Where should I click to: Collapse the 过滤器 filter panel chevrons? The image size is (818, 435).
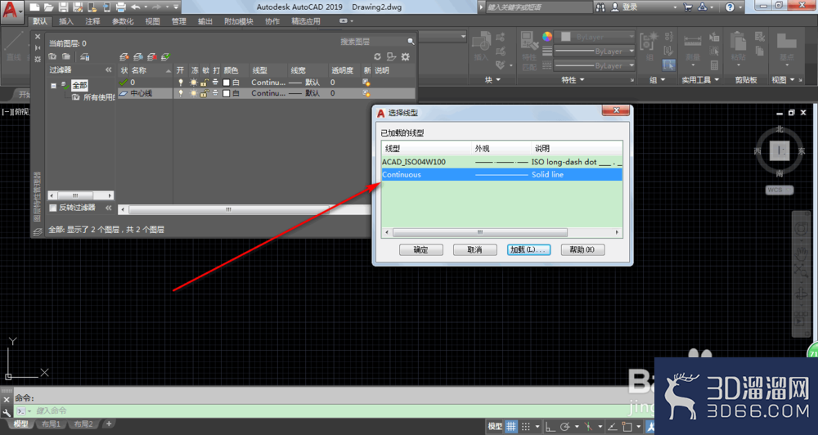[x=109, y=70]
